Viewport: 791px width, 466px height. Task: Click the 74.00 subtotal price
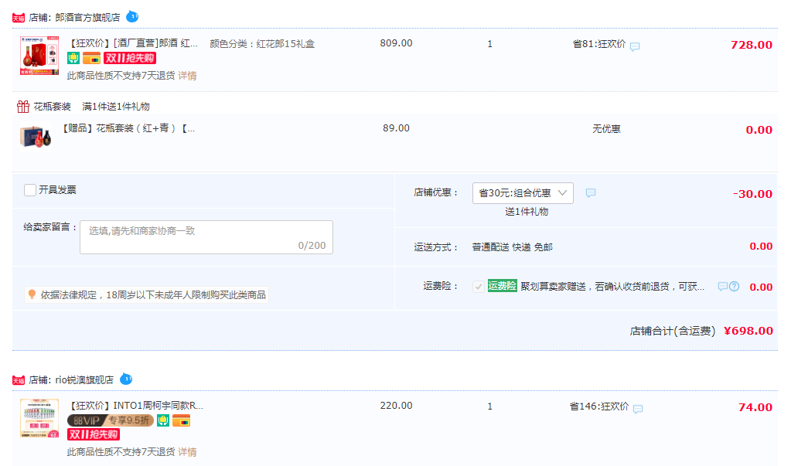coord(755,407)
